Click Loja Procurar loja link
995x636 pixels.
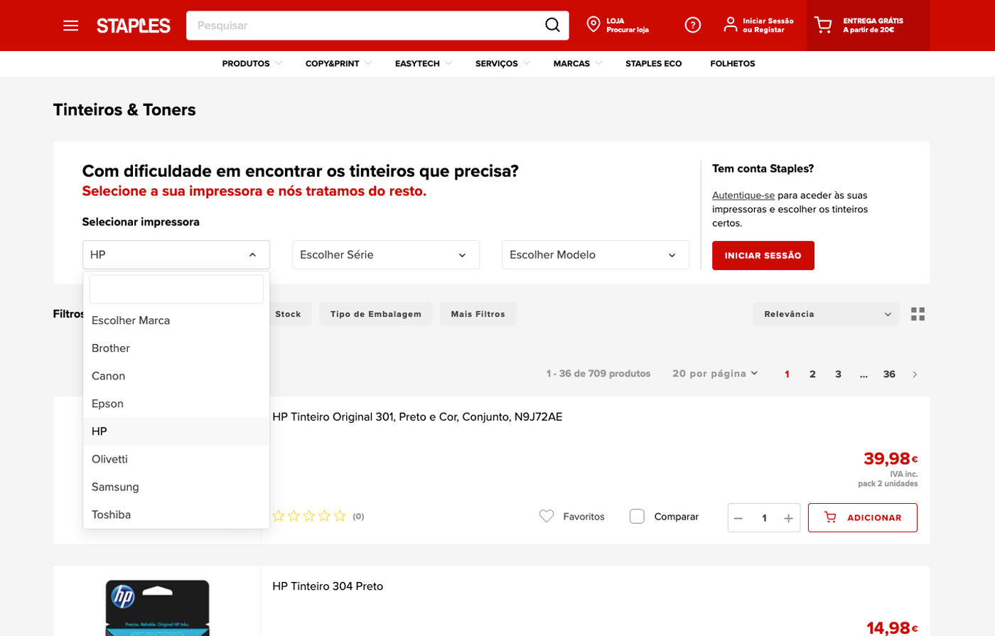pyautogui.click(x=628, y=26)
